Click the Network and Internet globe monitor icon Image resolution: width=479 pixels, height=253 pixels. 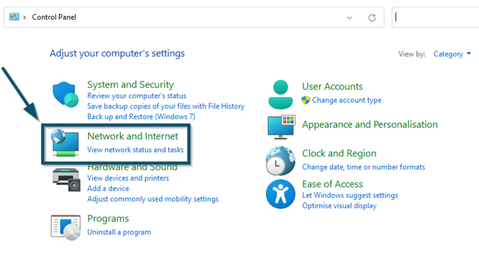(65, 143)
